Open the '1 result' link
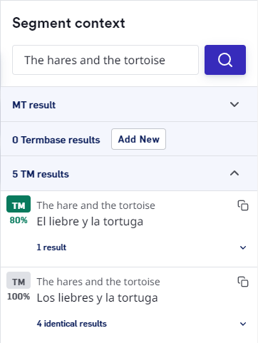 click(51, 247)
